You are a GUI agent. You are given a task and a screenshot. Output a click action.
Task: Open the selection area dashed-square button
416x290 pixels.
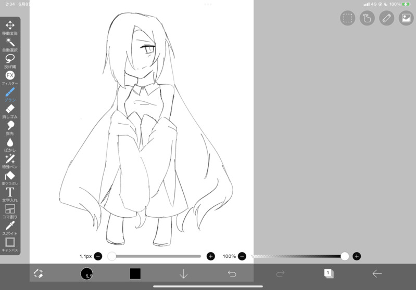click(348, 18)
